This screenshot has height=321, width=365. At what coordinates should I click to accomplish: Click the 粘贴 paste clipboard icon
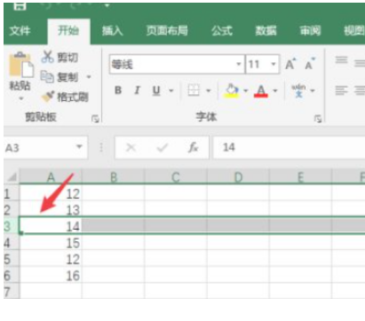click(20, 65)
